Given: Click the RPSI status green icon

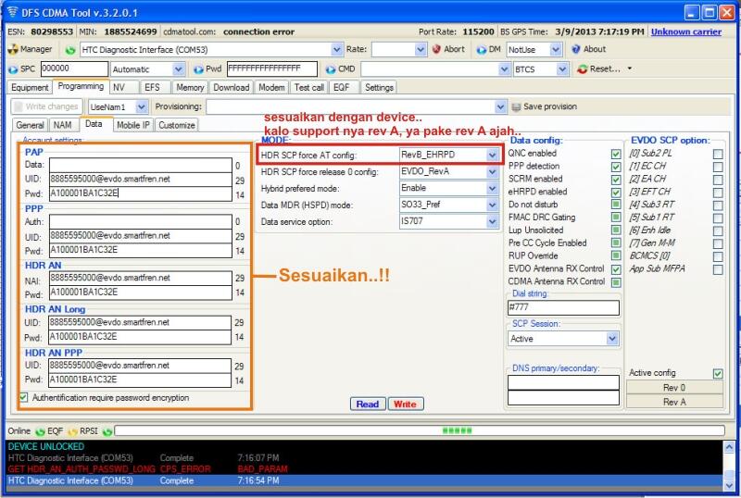Looking at the screenshot, I should [x=107, y=431].
